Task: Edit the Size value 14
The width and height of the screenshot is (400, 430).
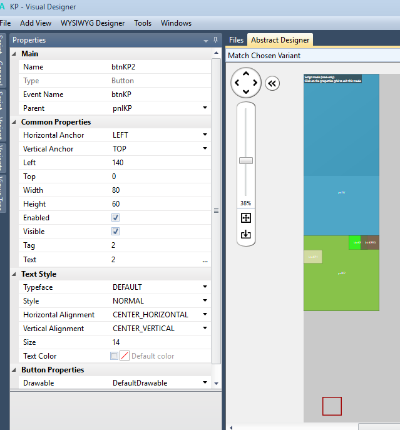Action: pos(160,342)
